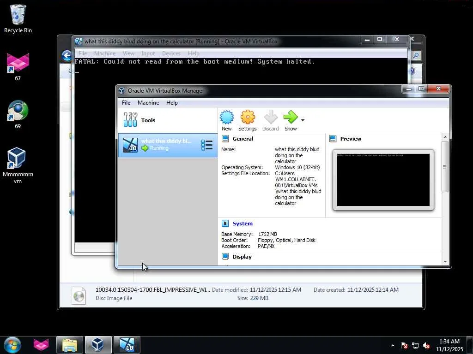Viewport: 473px width, 354px height.
Task: Open the File menu in the VM window
Action: coord(82,53)
